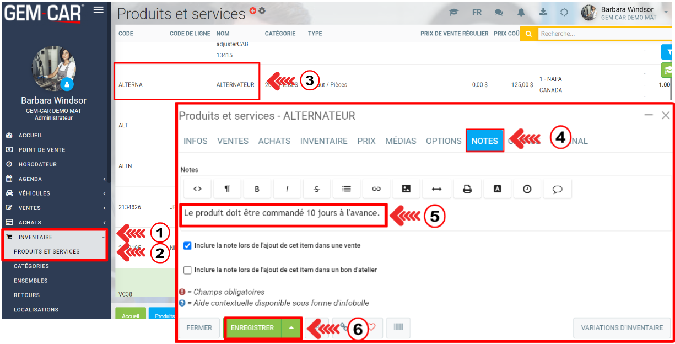Click the Bold formatting button in Notes toolbar
The width and height of the screenshot is (675, 344).
(257, 189)
